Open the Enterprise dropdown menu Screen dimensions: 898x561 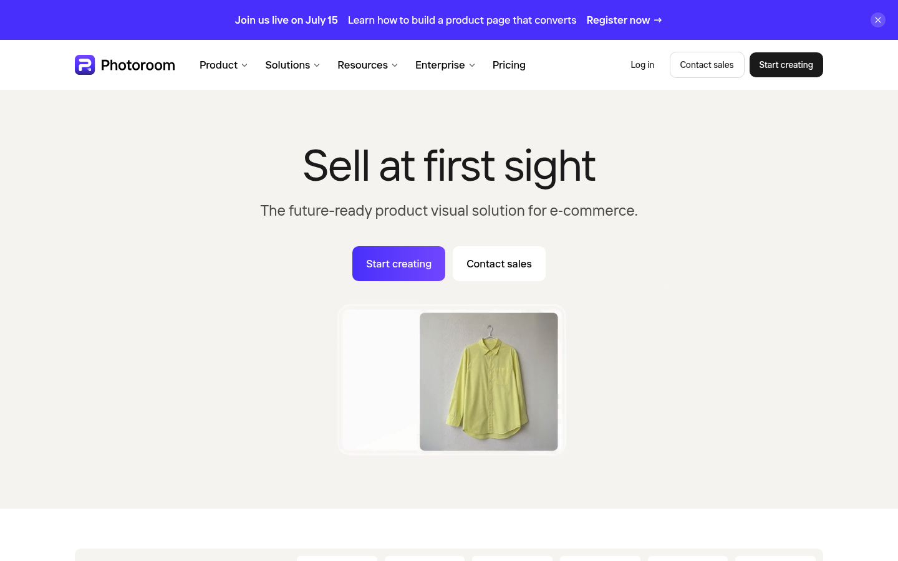pos(445,65)
